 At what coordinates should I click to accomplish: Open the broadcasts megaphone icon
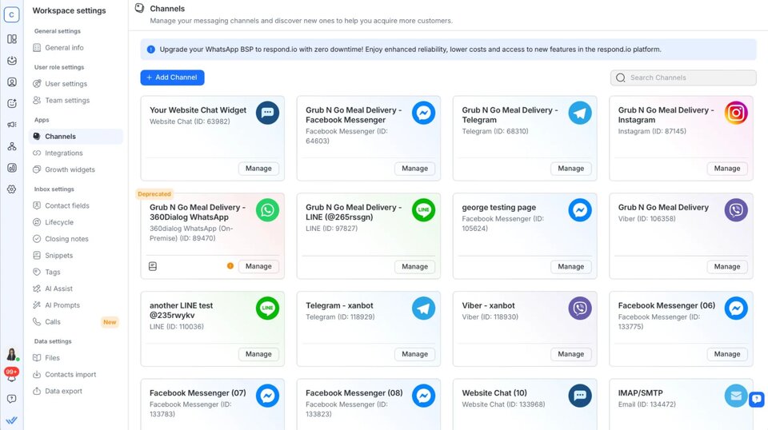[x=12, y=125]
